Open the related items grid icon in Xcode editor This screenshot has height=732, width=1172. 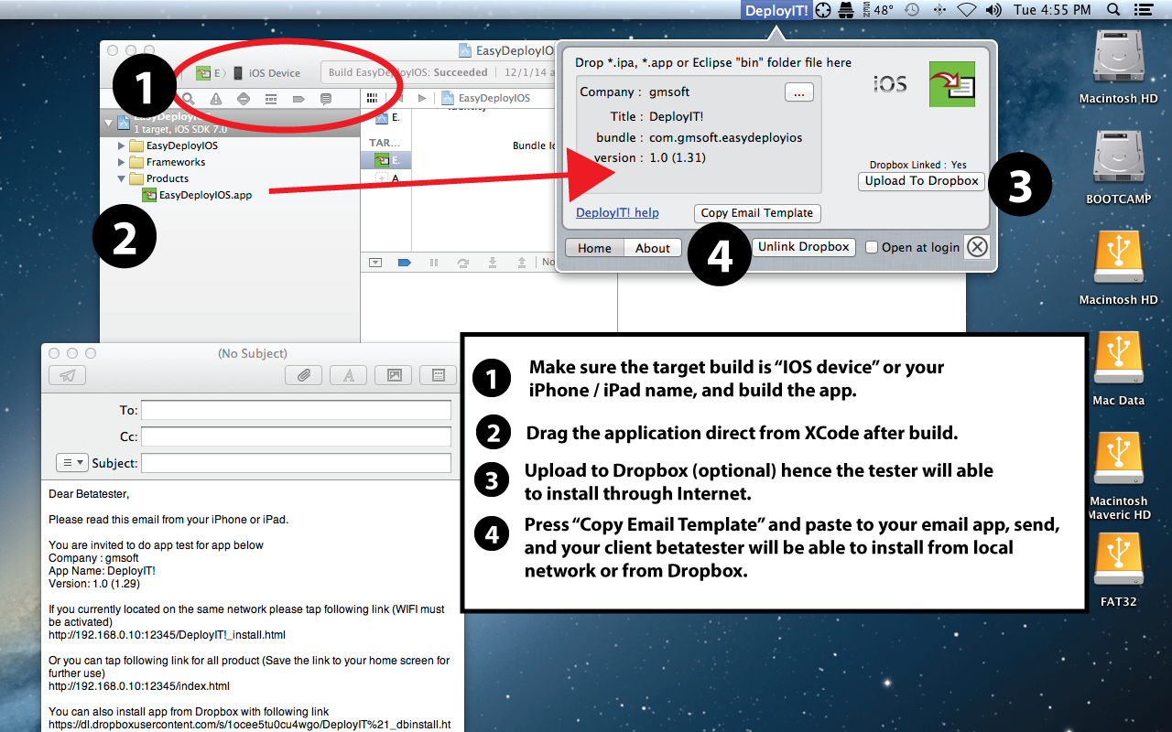pos(372,98)
